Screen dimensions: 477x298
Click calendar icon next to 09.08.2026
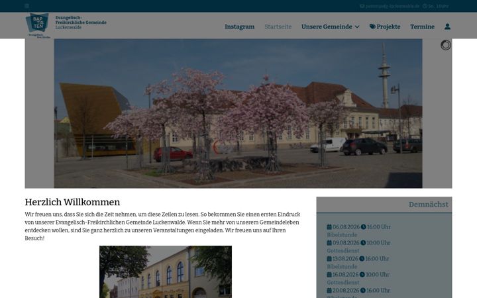click(329, 242)
